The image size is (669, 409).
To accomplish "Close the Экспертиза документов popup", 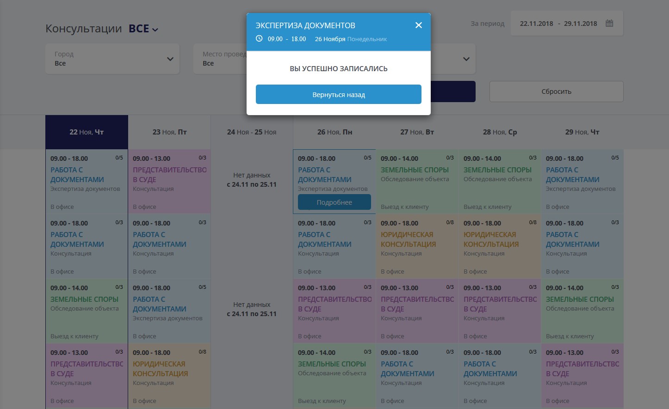I will pyautogui.click(x=418, y=25).
